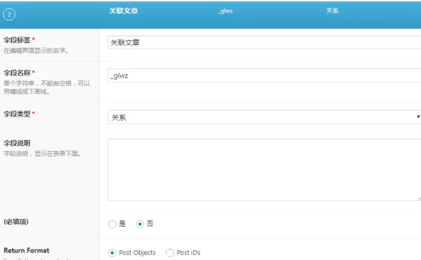This screenshot has width=421, height=260.
Task: Click the 字段标签 label
Action: point(17,40)
